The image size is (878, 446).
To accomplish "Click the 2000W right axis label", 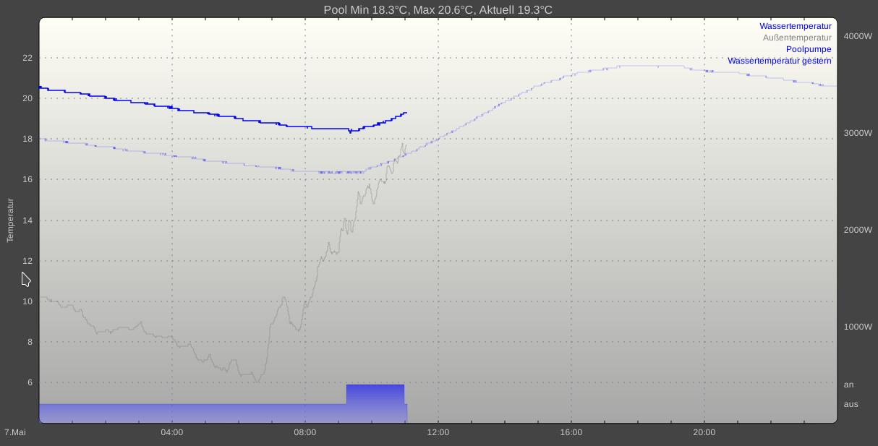I will 858,230.
